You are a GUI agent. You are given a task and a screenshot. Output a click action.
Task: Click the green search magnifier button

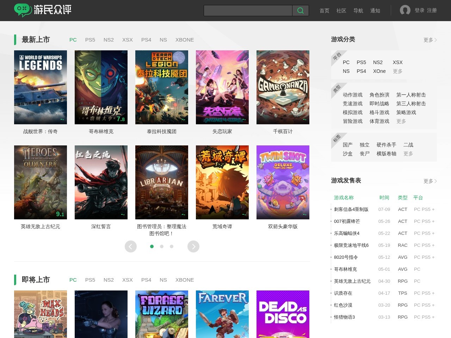click(301, 11)
